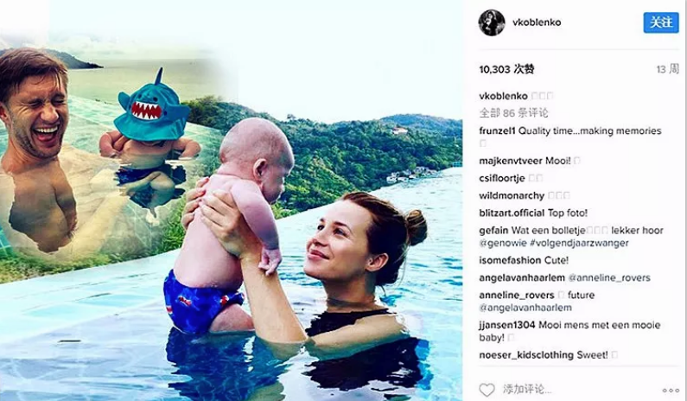Open the @genowie mention link

(x=503, y=243)
